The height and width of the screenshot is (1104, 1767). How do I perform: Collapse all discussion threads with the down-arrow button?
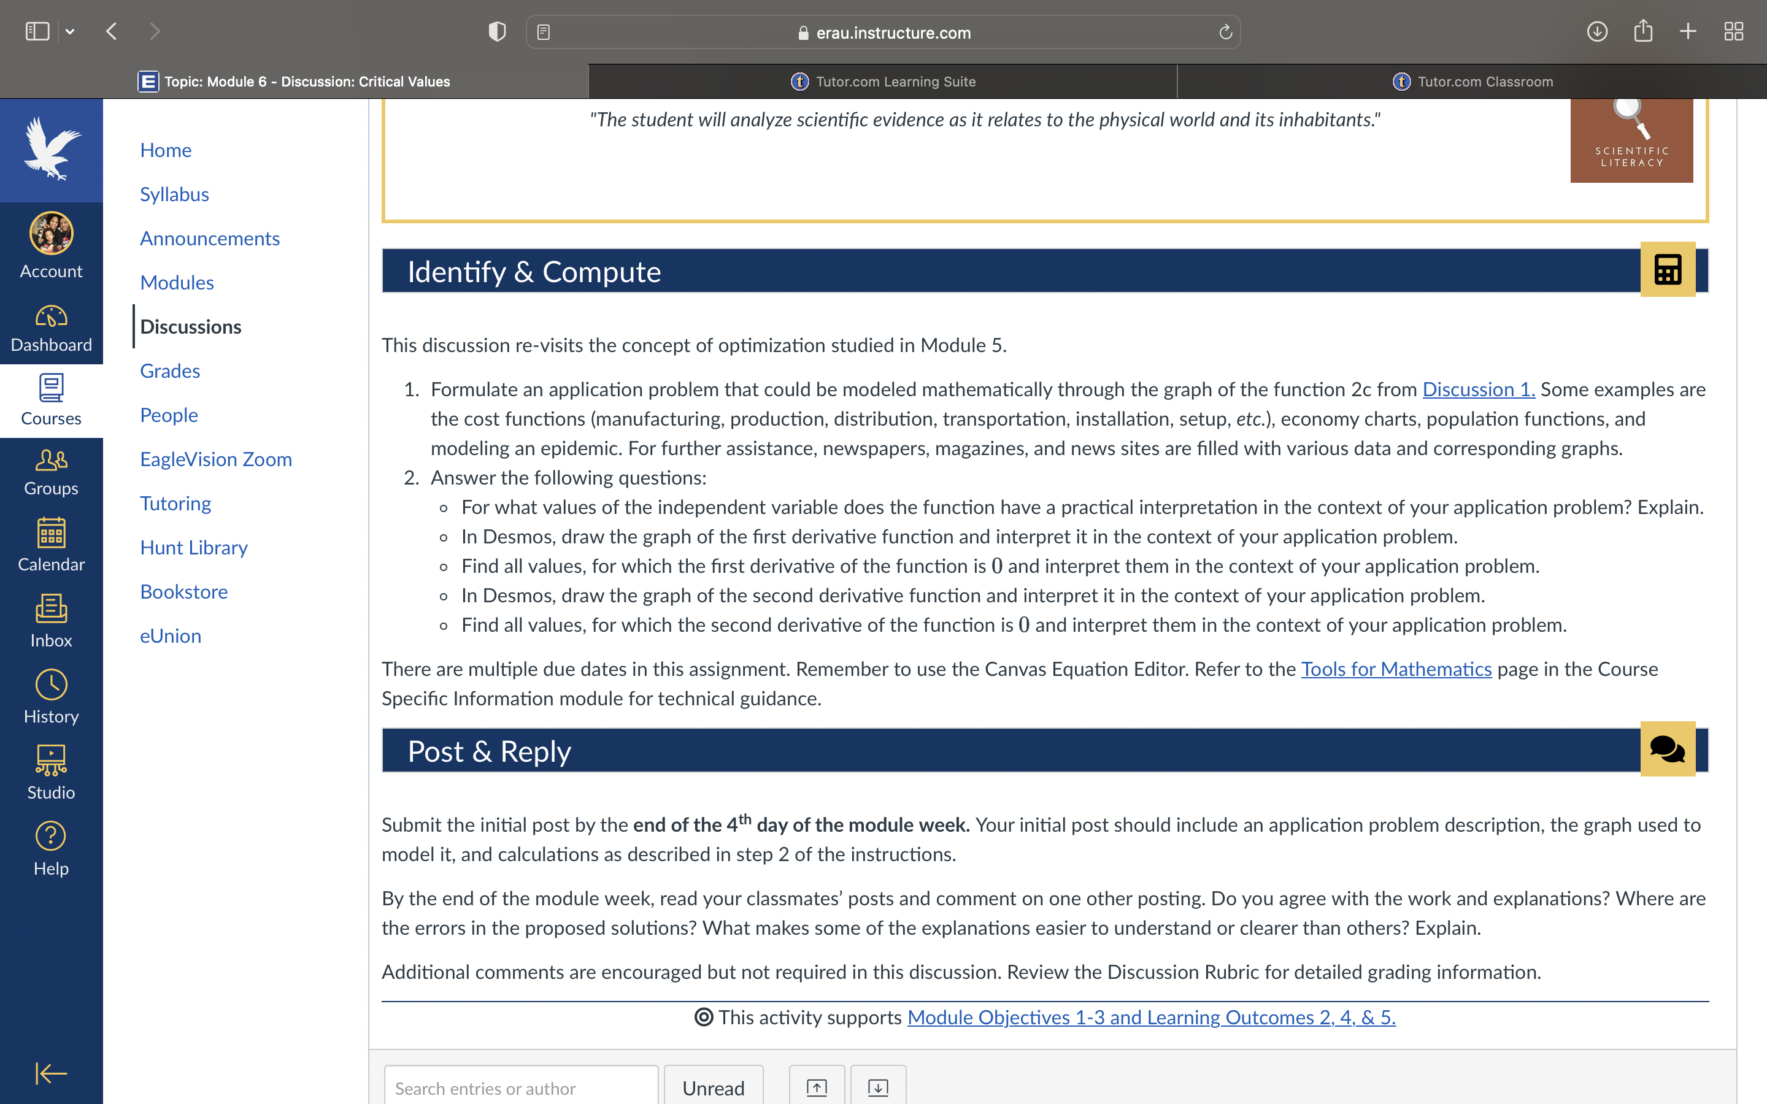[x=877, y=1086]
